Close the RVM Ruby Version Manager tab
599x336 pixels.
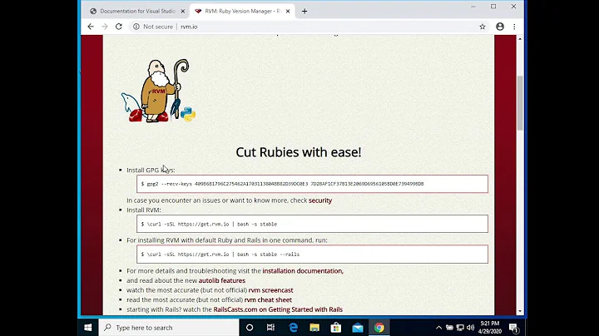coord(288,12)
